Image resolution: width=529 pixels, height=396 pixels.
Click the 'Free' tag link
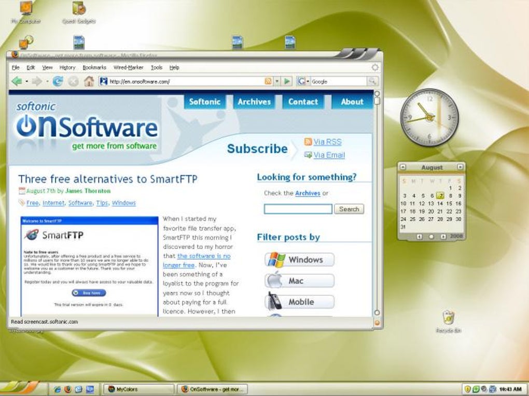click(x=32, y=203)
